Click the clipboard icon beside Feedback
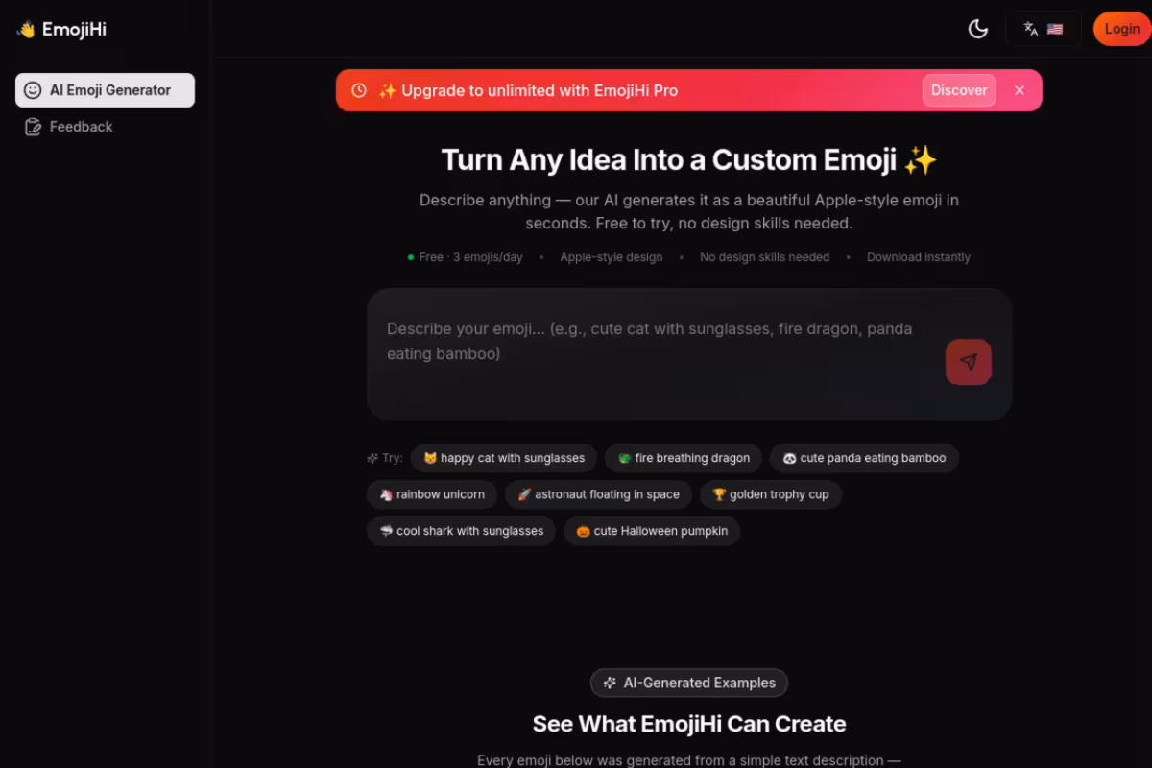The height and width of the screenshot is (768, 1152). [x=33, y=127]
